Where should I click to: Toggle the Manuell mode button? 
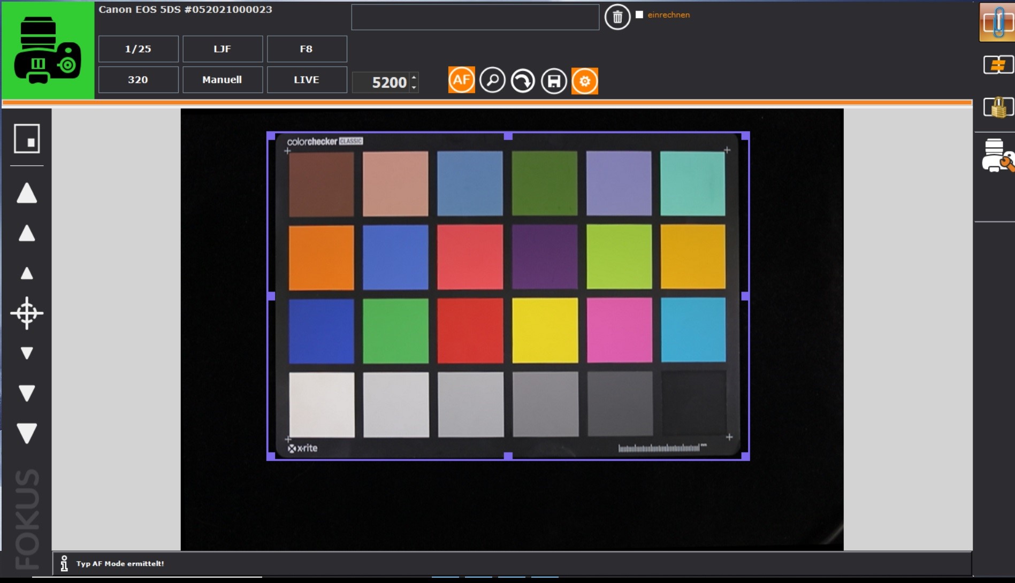click(222, 80)
